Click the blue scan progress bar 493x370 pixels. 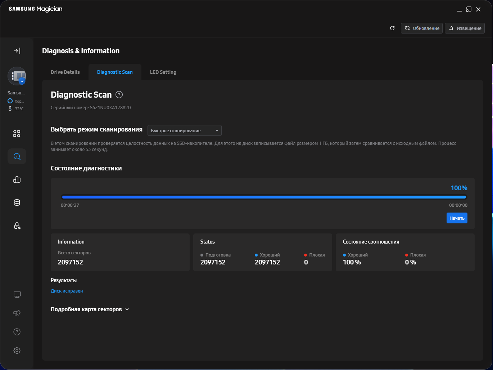pos(264,197)
